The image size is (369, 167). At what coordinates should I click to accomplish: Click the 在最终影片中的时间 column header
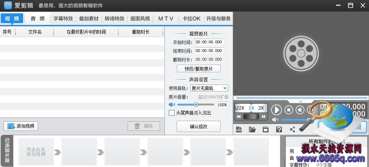86,32
